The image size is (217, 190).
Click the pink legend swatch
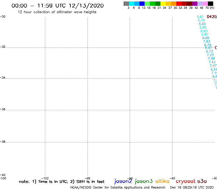(x=205, y=4)
